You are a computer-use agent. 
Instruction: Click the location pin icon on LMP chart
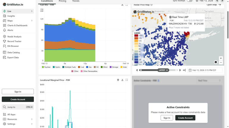pyautogui.click(x=118, y=80)
